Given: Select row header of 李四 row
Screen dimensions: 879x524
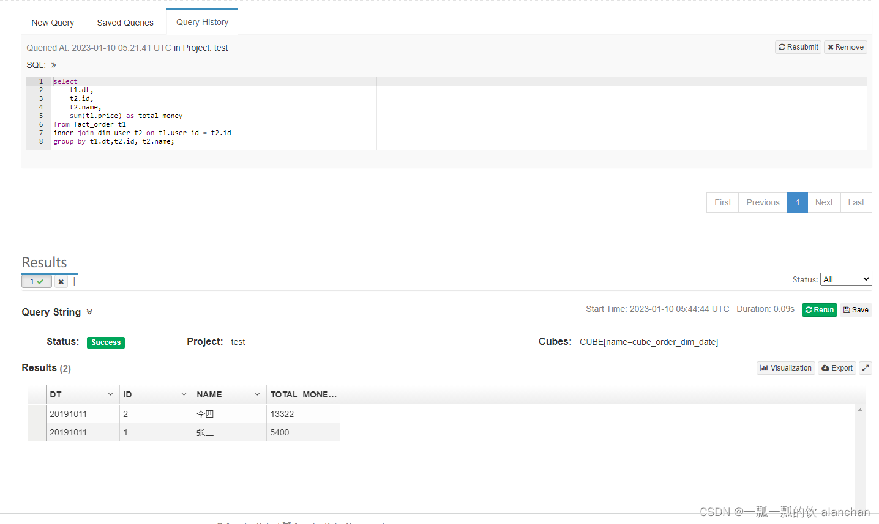Looking at the screenshot, I should point(37,414).
